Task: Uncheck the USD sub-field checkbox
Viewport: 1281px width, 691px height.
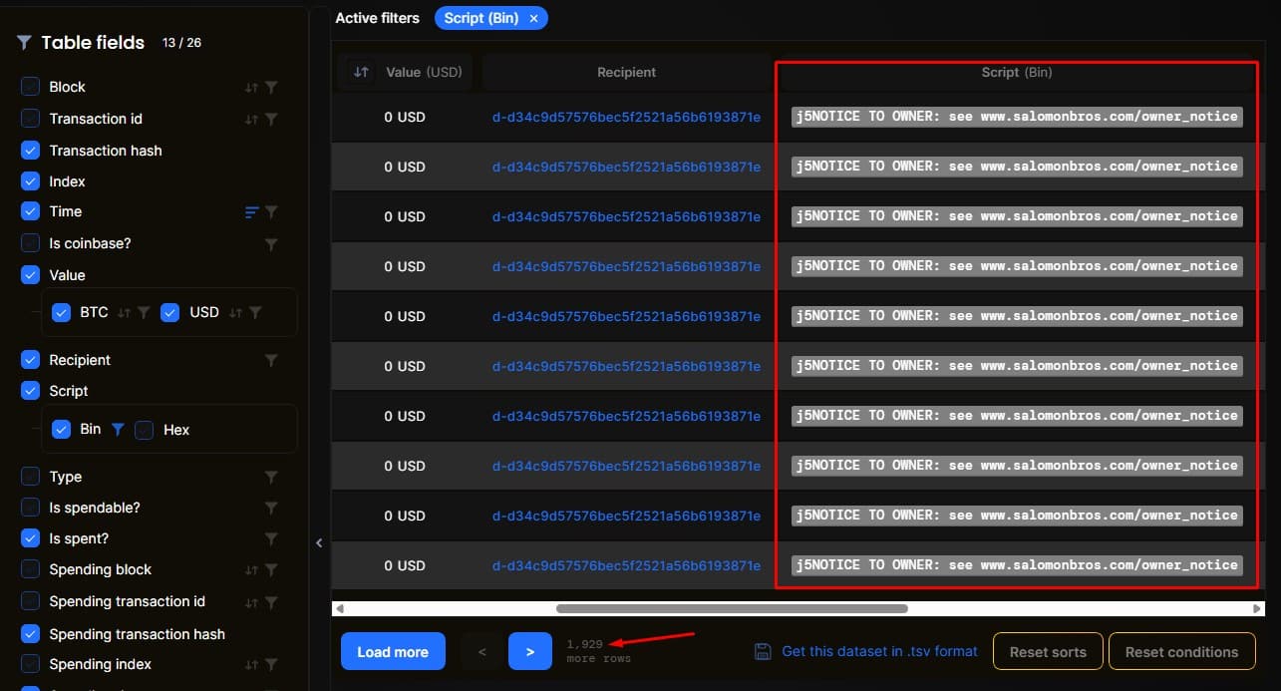Action: click(170, 312)
